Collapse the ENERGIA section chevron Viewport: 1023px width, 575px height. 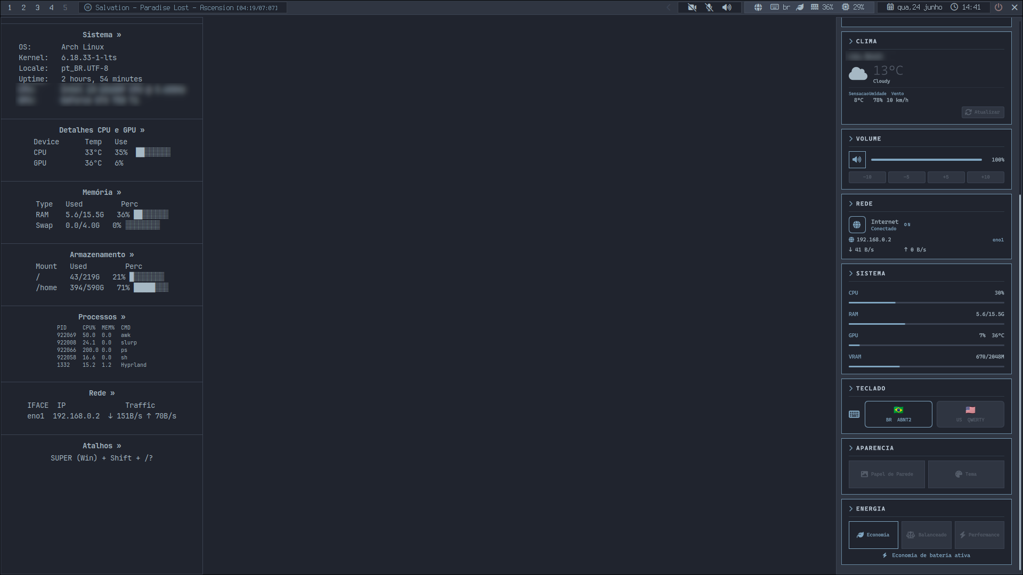[851, 509]
